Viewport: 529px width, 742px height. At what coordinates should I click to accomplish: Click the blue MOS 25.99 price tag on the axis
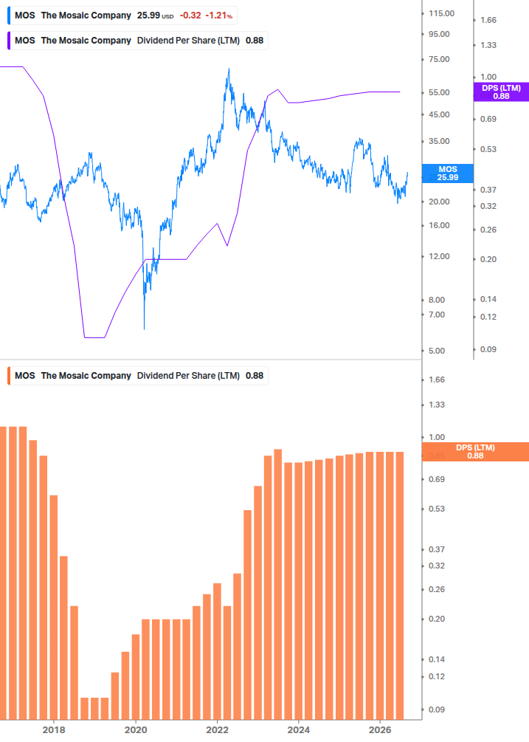point(447,174)
